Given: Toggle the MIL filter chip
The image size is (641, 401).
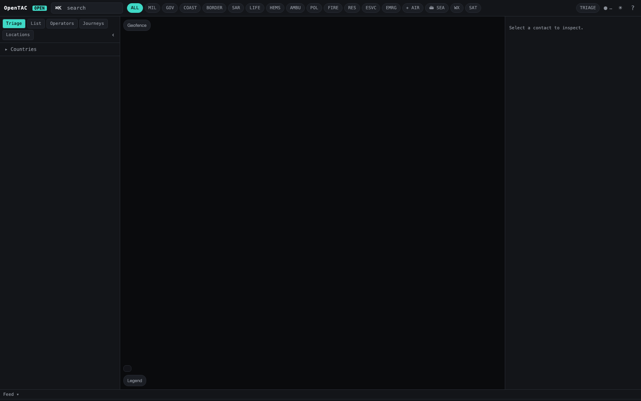Looking at the screenshot, I should tap(152, 8).
